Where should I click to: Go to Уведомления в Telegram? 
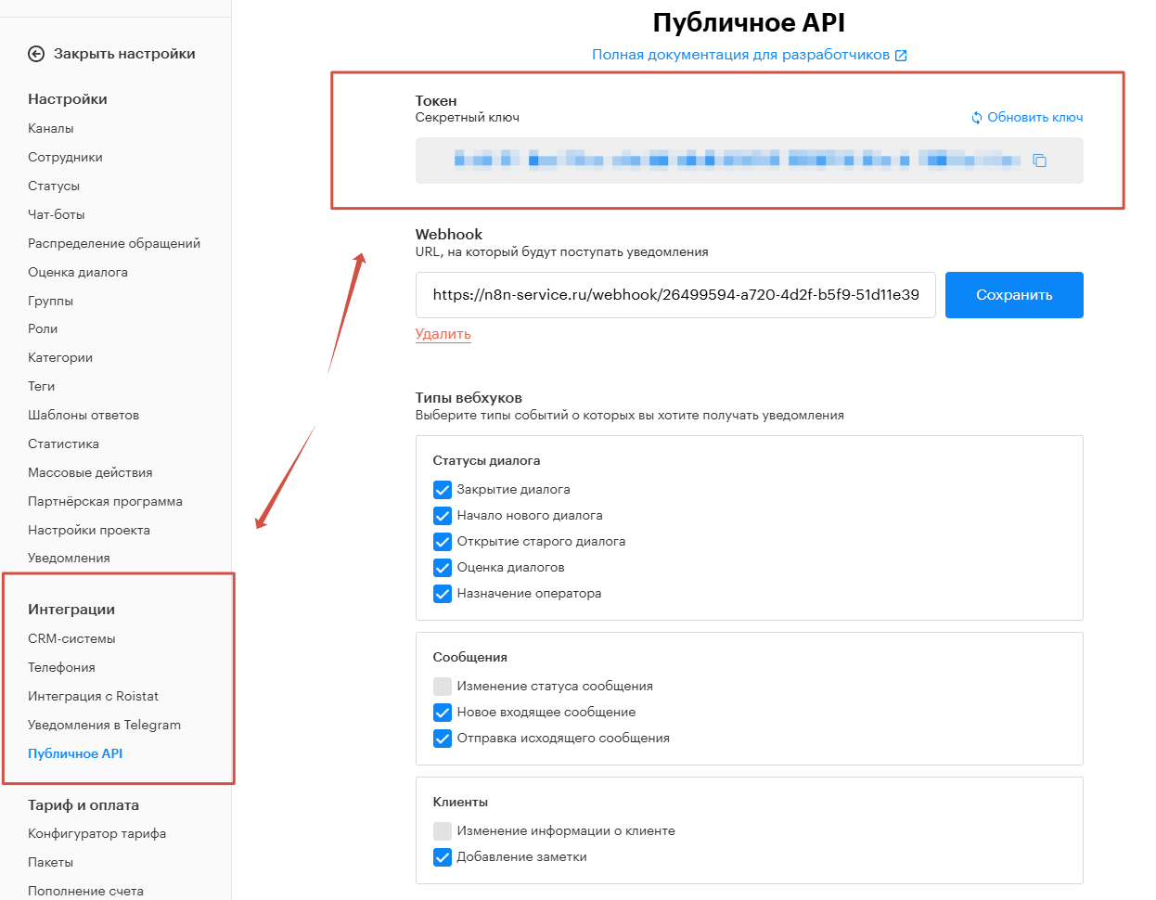pos(106,724)
